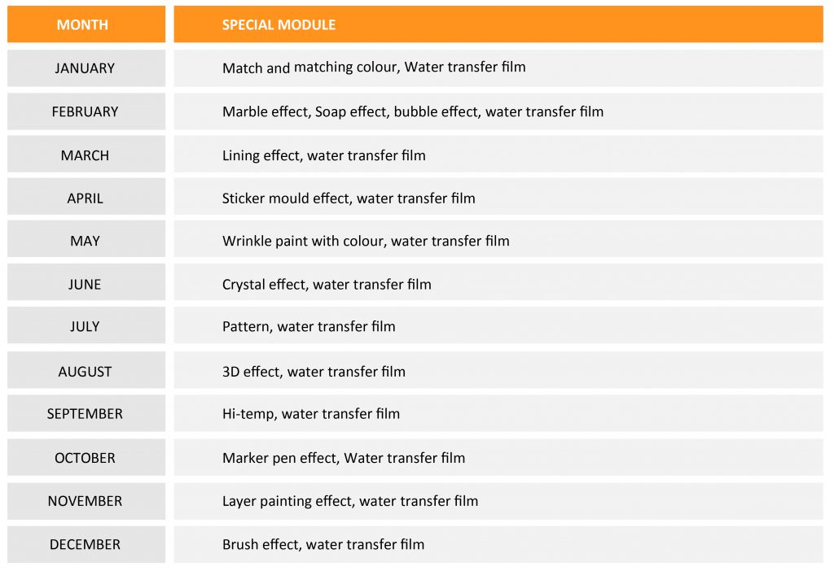Click the MONTH column header
The width and height of the screenshot is (834, 571).
(x=86, y=24)
